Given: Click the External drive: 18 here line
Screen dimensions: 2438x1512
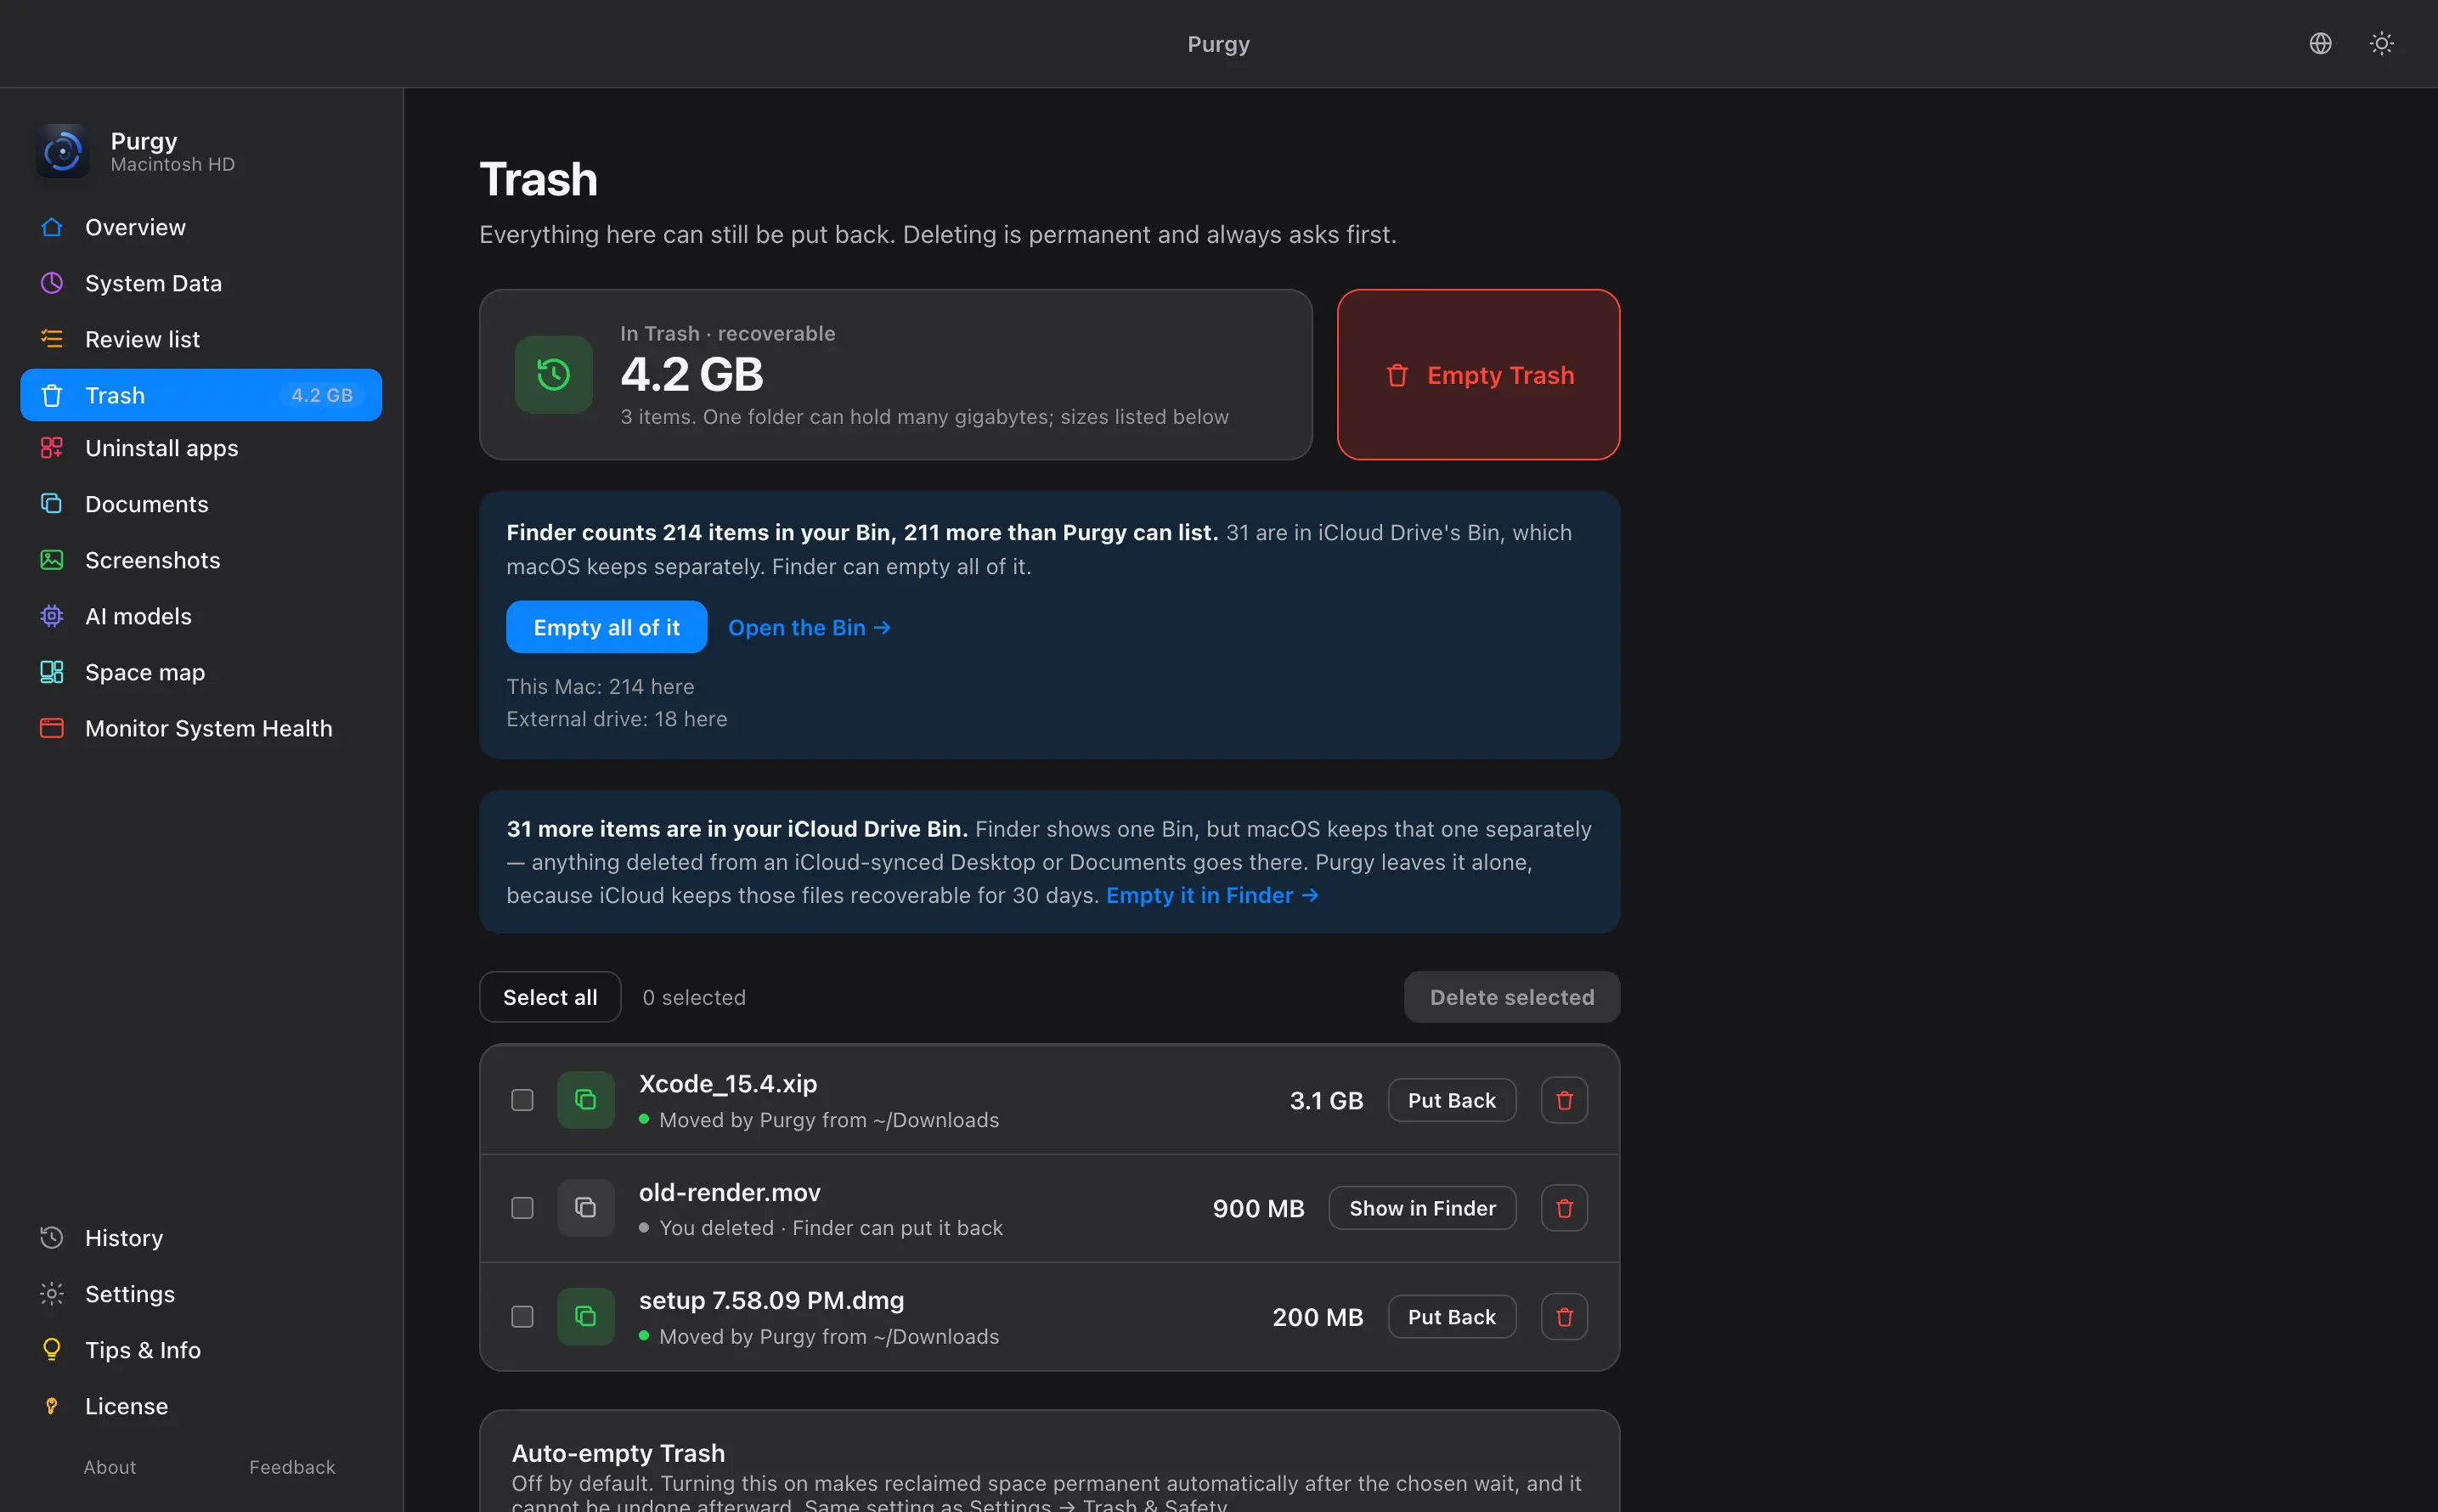Looking at the screenshot, I should coord(617,719).
